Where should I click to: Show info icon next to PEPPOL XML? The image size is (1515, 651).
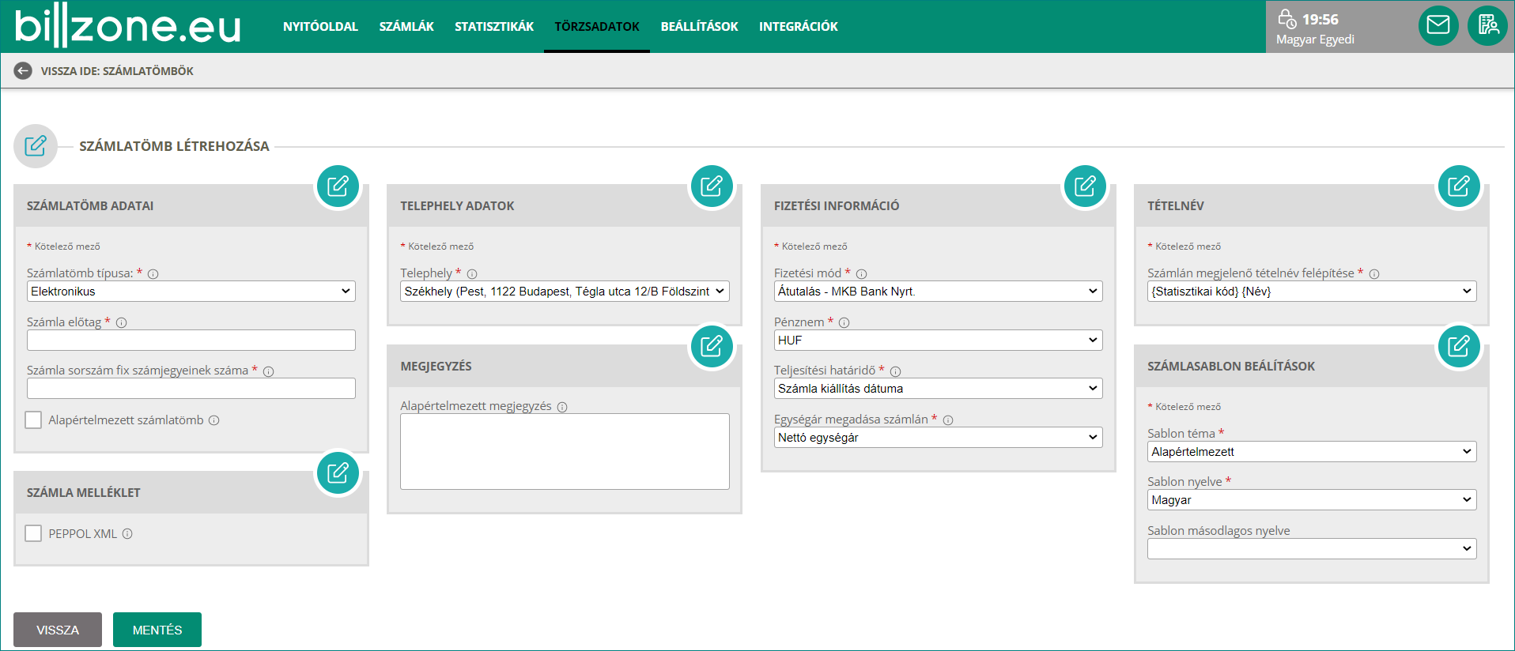coord(127,534)
